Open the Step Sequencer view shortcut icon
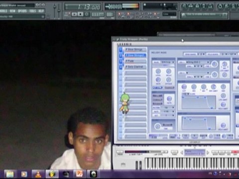Screen dimensions: 239x179 tap(191, 6)
